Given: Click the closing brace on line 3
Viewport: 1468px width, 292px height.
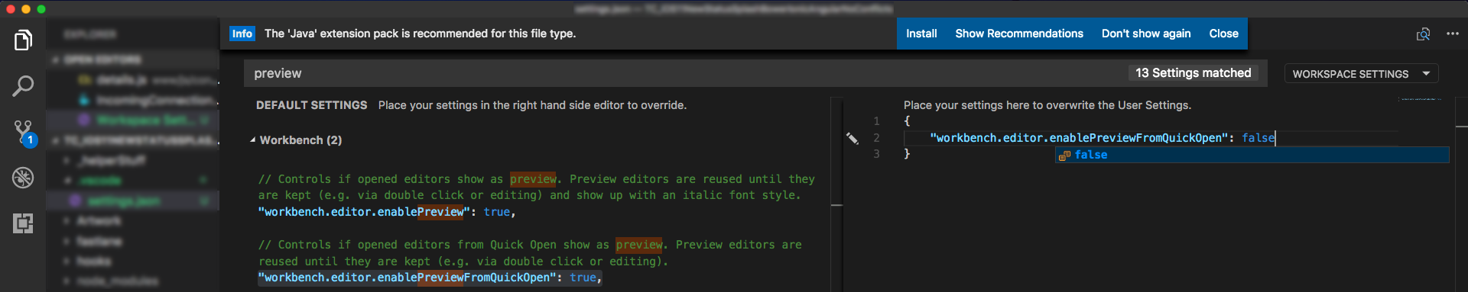Looking at the screenshot, I should point(907,154).
